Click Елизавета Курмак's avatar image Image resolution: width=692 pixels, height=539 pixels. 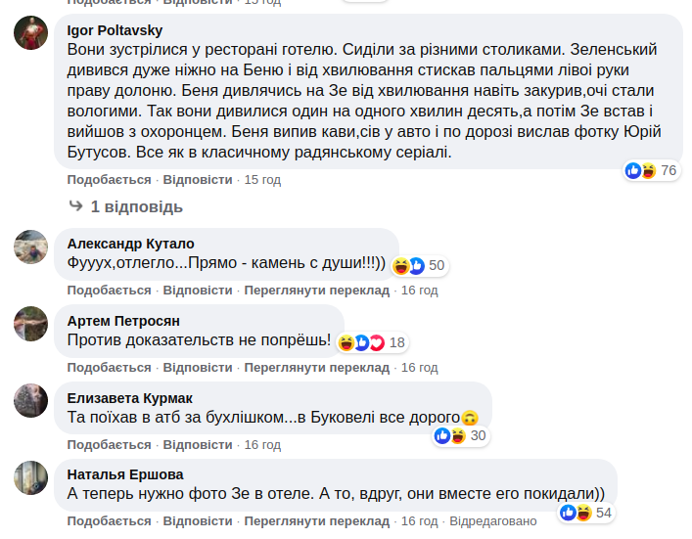click(31, 401)
